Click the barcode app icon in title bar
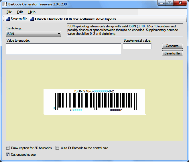 tap(5, 4)
